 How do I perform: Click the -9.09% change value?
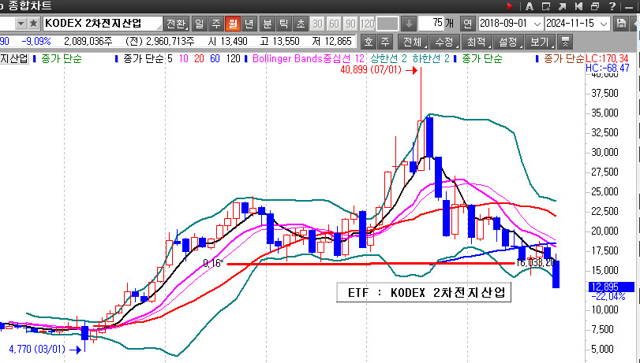36,42
